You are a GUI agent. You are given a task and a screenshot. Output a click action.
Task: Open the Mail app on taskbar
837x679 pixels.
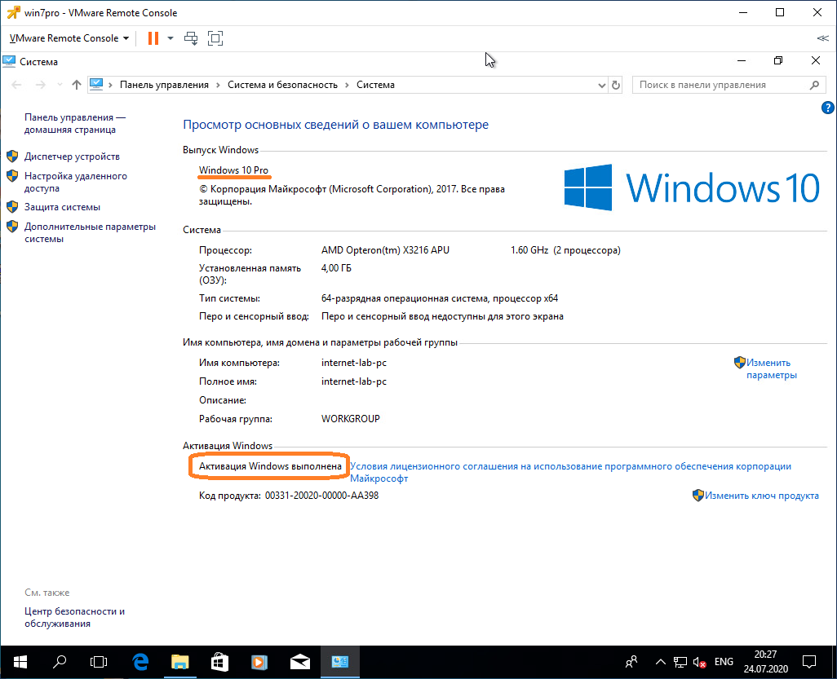tap(300, 662)
